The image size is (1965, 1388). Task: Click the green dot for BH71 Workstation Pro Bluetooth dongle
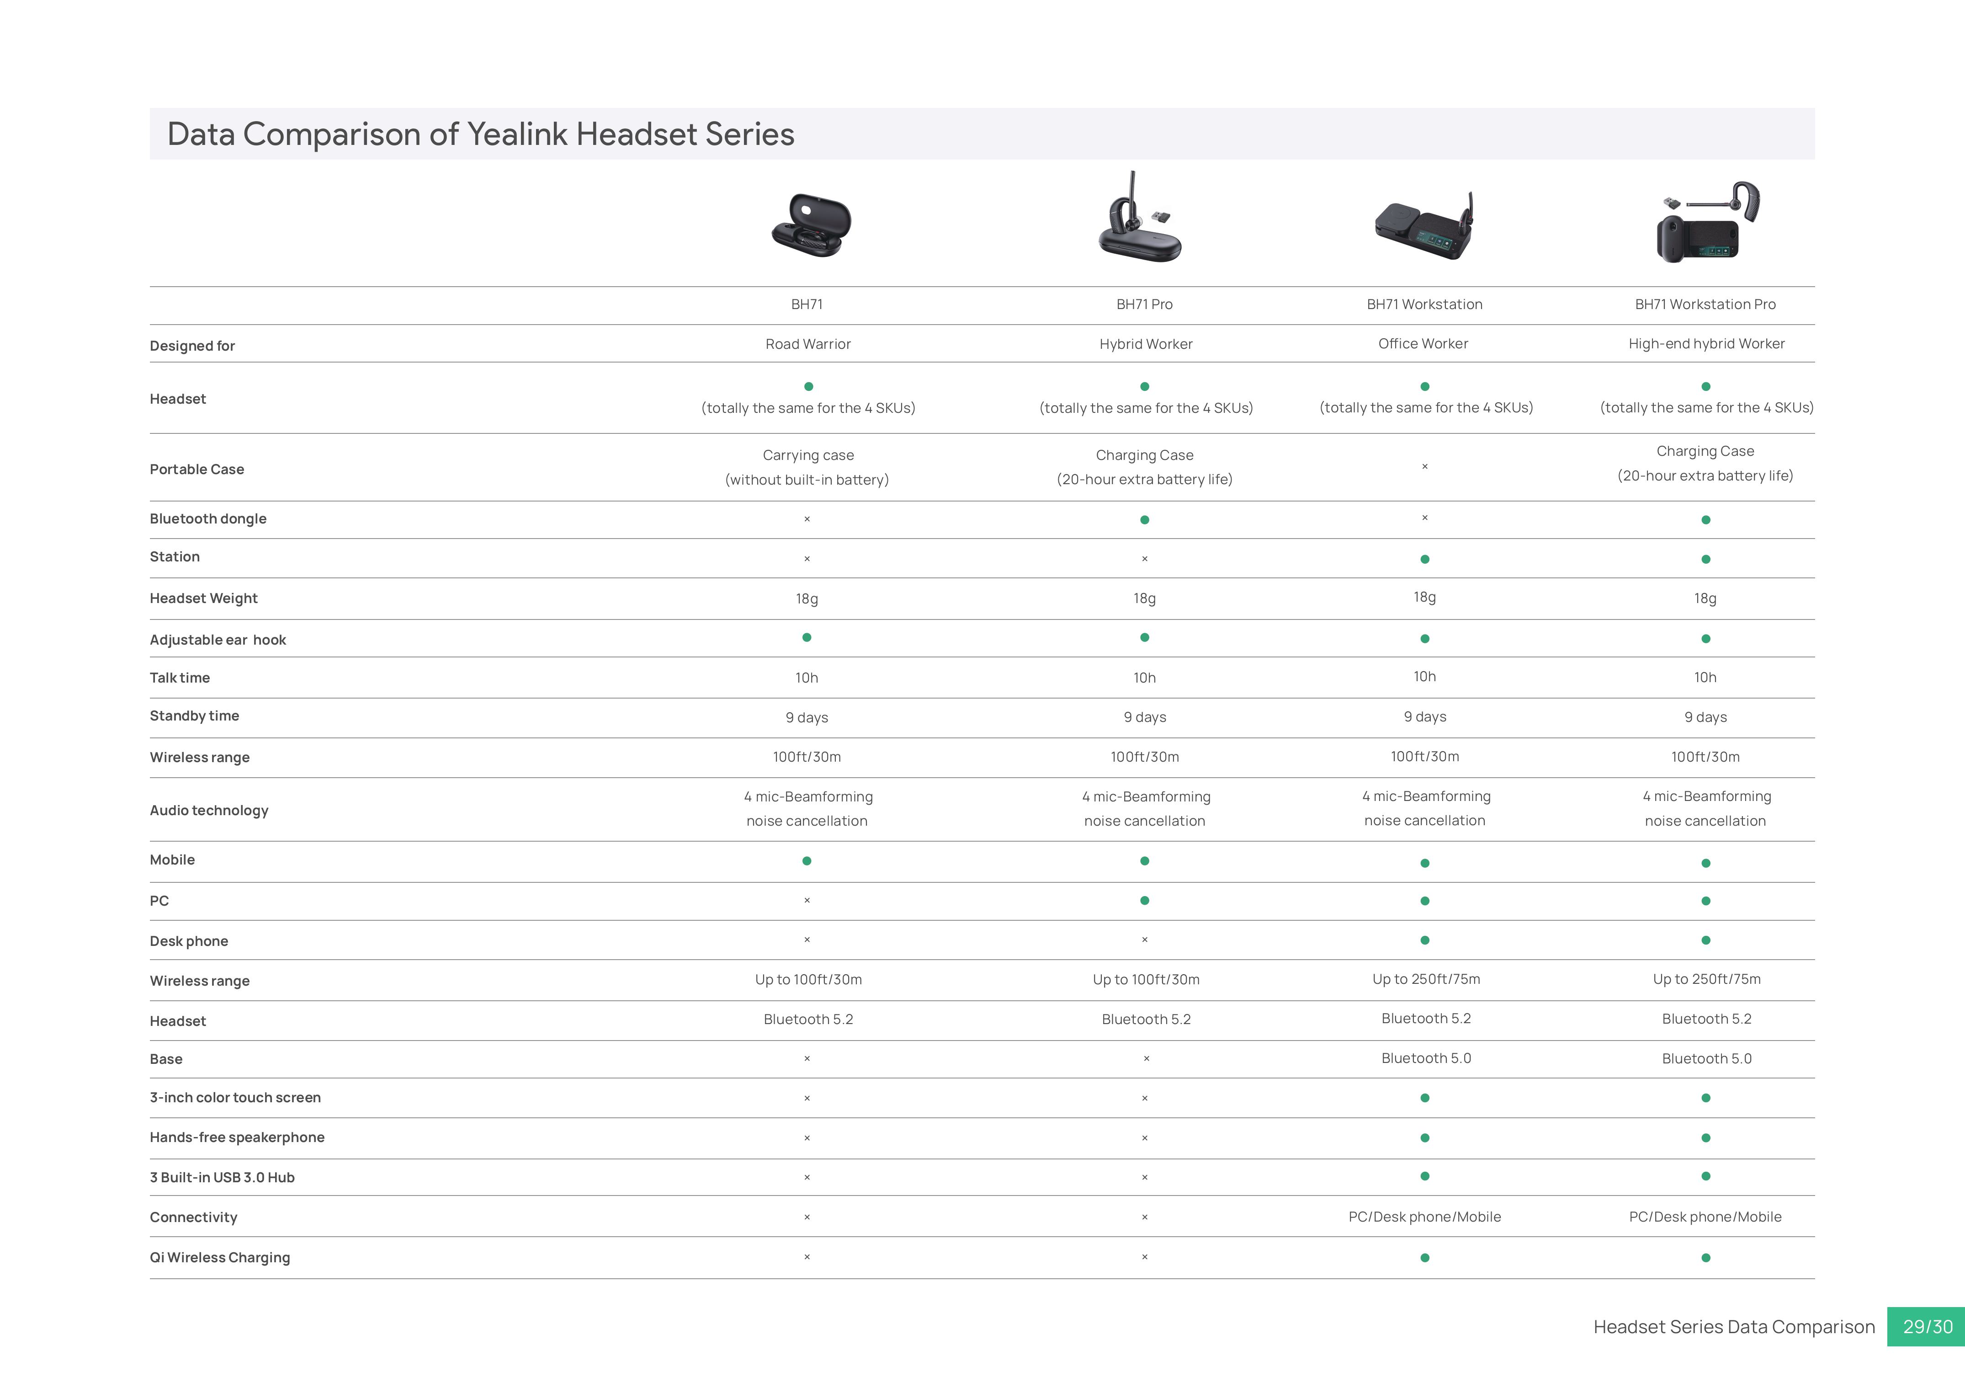click(x=1706, y=520)
